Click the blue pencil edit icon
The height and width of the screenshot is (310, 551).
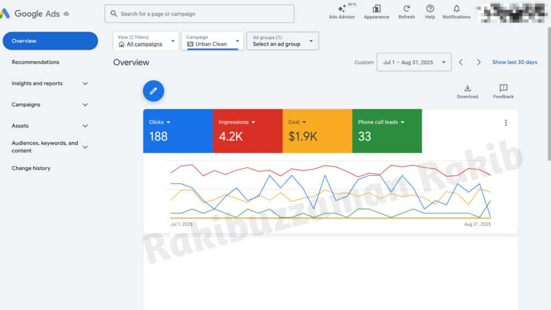153,90
